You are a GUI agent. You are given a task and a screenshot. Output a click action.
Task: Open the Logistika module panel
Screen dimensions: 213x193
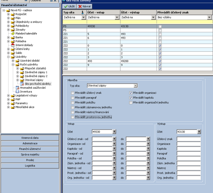30,166
